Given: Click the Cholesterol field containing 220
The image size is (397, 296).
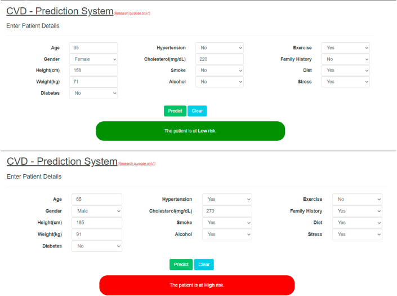Looking at the screenshot, I should coord(219,59).
